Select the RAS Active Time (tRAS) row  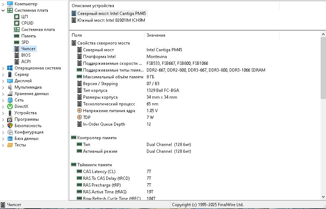(178, 192)
